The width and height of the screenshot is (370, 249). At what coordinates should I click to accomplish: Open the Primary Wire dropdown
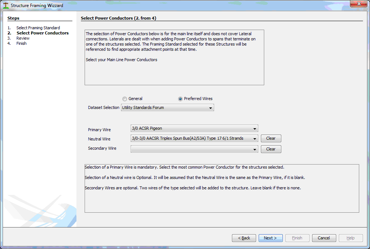(194, 128)
